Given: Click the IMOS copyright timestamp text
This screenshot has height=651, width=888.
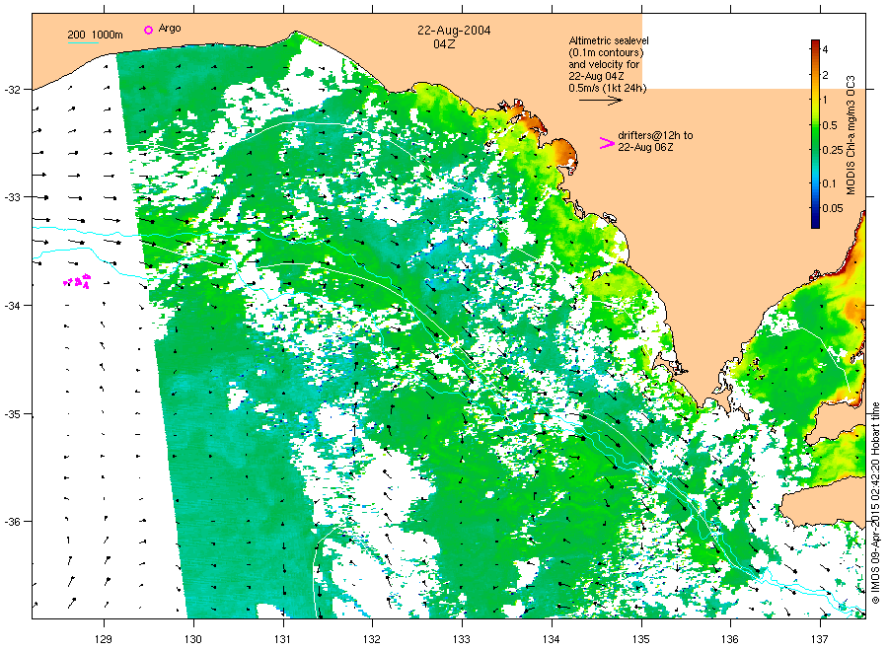Looking at the screenshot, I should pos(875,503).
